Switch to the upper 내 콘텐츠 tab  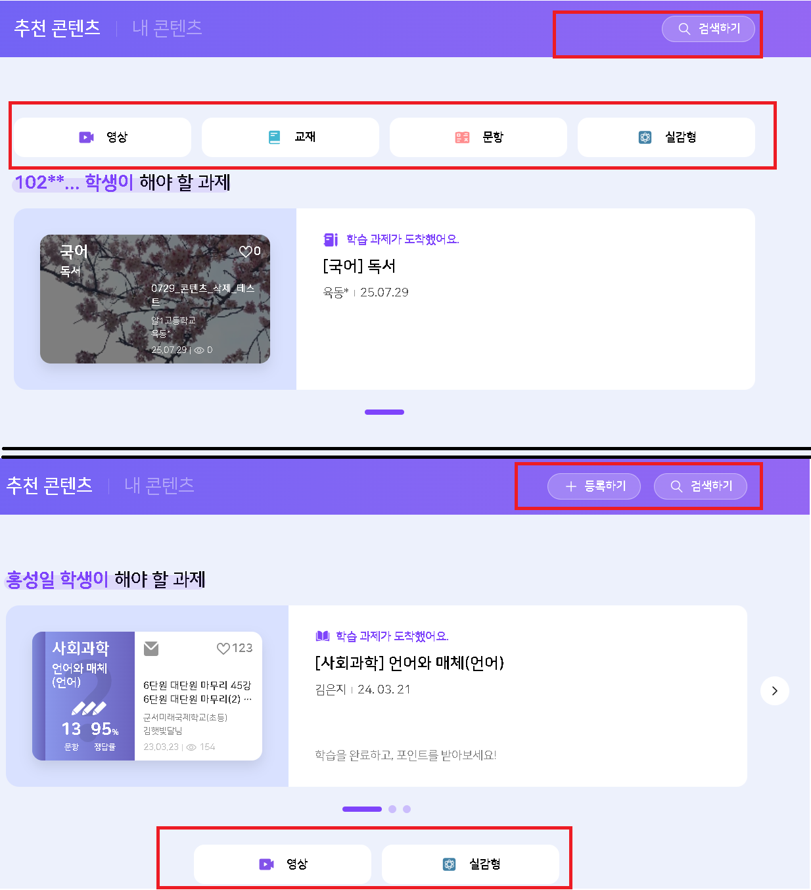point(167,28)
